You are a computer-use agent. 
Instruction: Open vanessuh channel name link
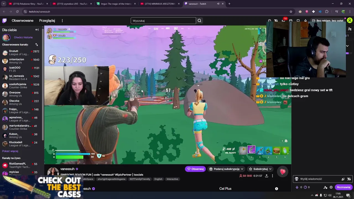67,169
